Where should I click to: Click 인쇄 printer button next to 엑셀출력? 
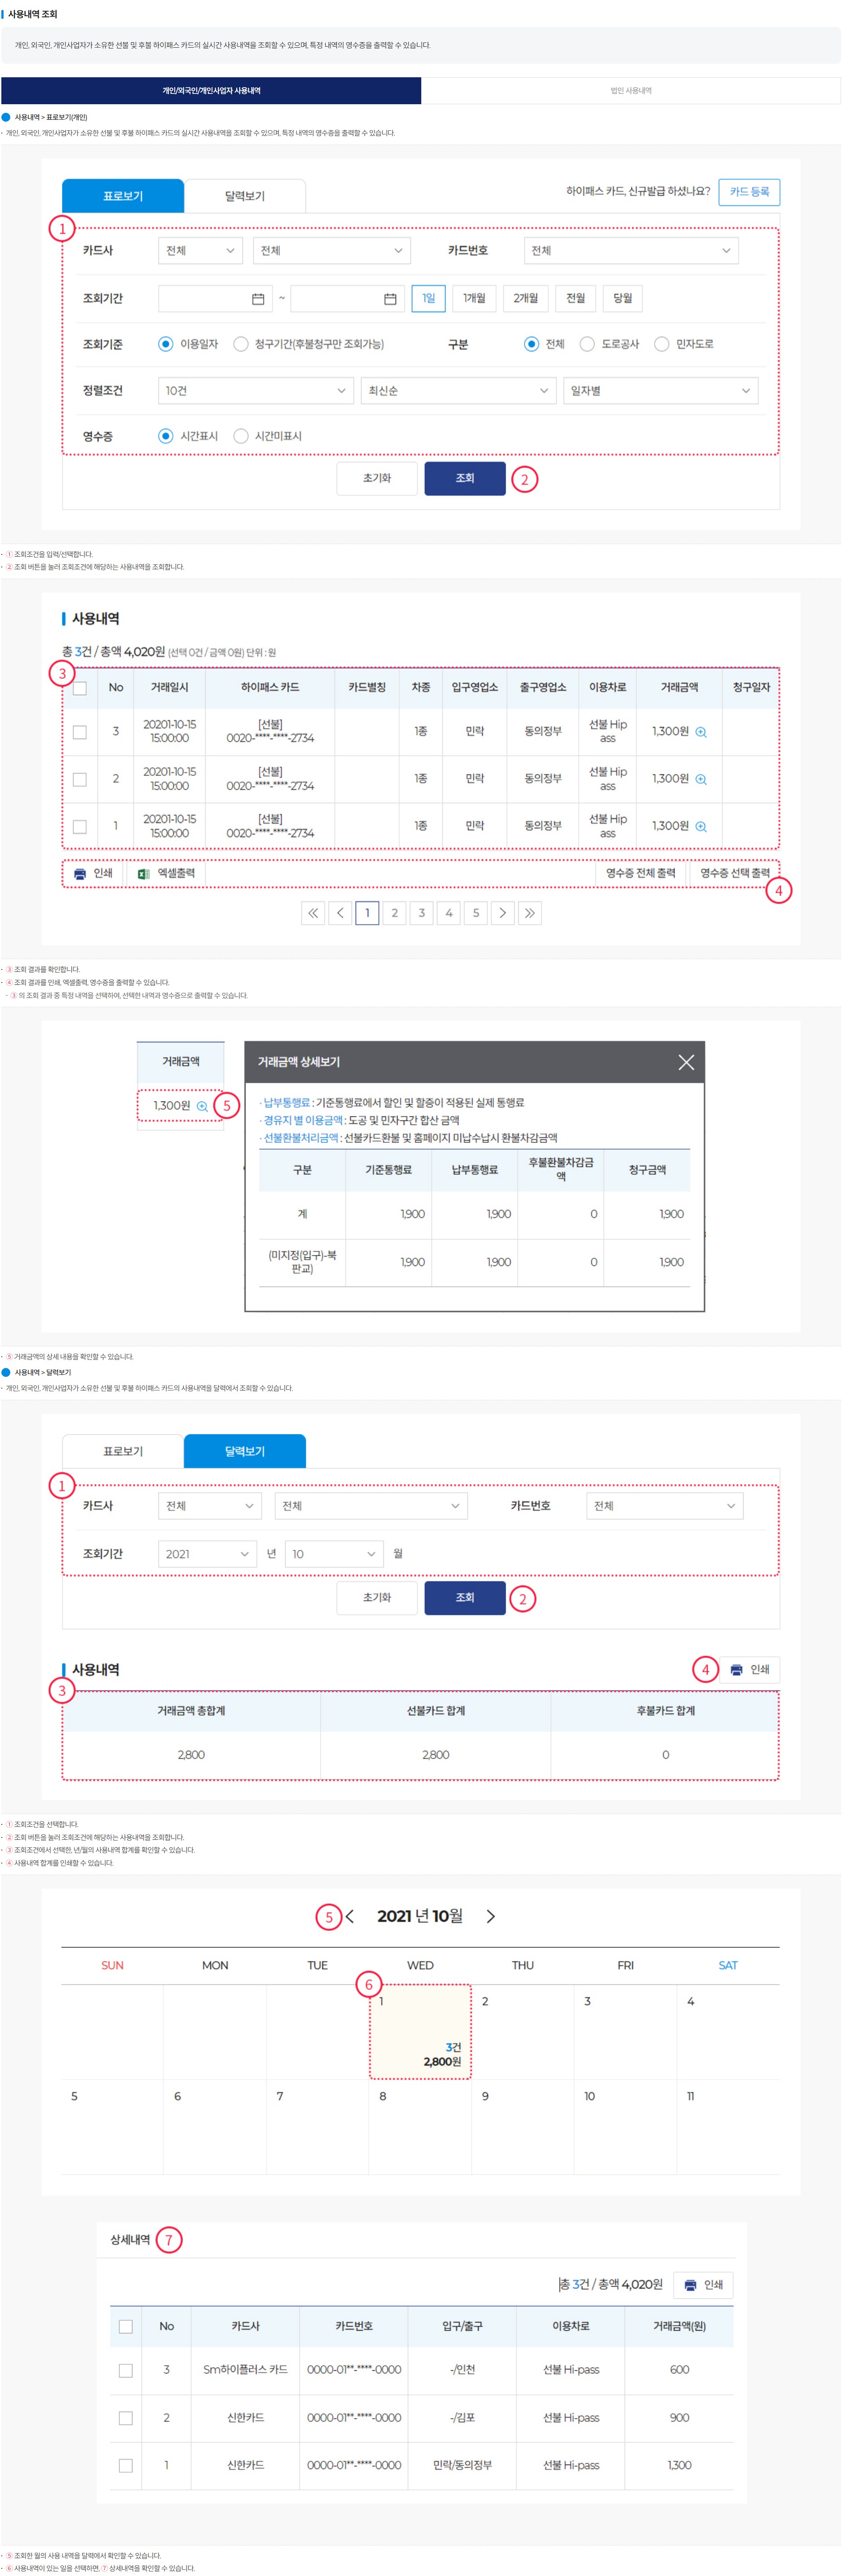click(x=93, y=873)
